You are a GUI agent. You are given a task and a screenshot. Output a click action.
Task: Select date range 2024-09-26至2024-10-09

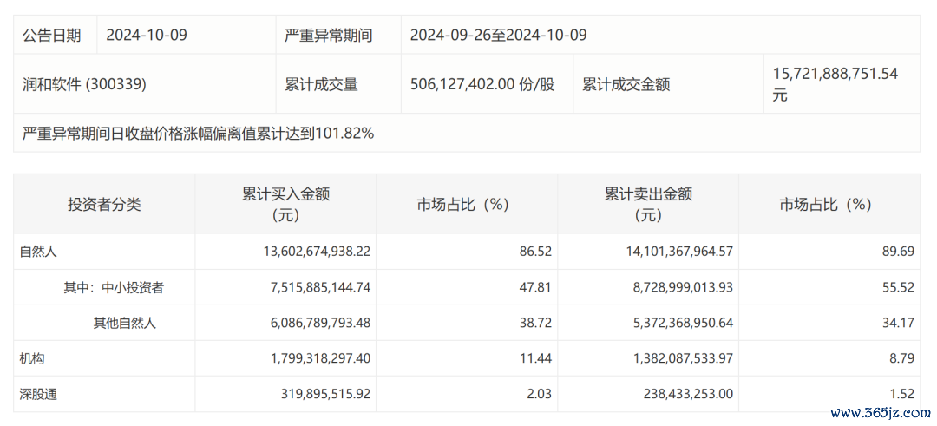tap(498, 36)
